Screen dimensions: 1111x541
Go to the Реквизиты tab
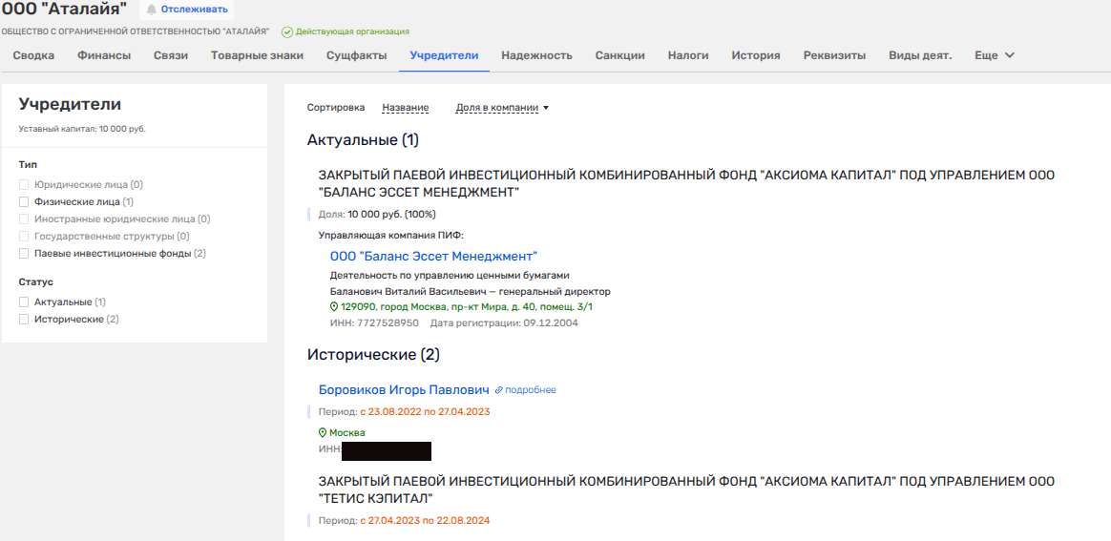(834, 55)
